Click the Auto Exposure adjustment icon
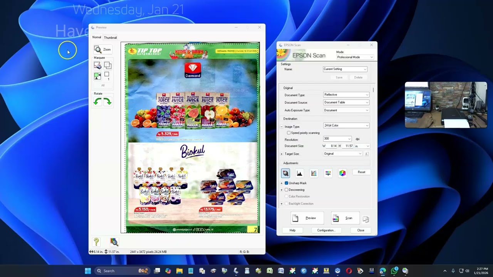Image resolution: width=493 pixels, height=277 pixels. (x=285, y=173)
